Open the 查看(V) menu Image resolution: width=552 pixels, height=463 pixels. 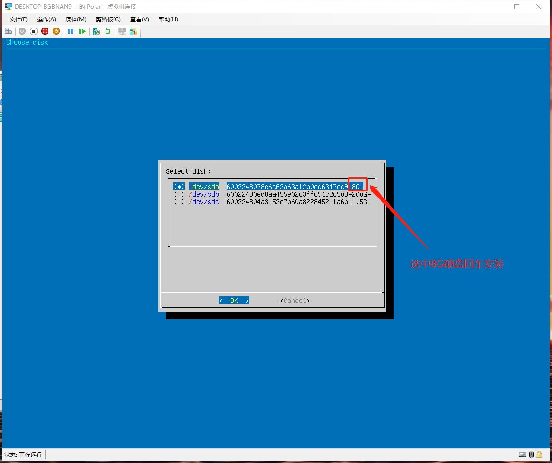(x=139, y=19)
